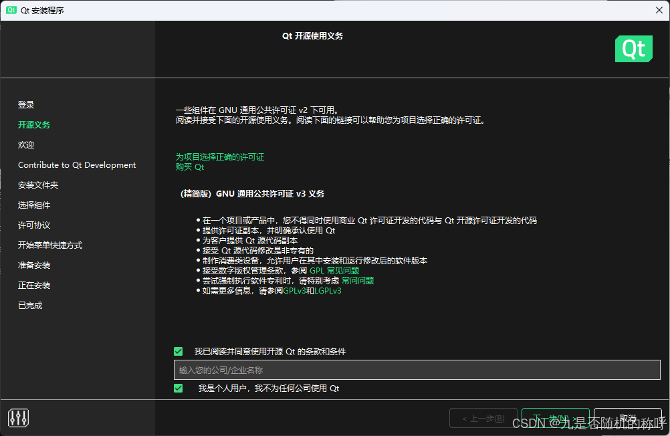Screen dimensions: 670x436
Task: Select the 欢迎 step in sidebar
Action: click(26, 145)
